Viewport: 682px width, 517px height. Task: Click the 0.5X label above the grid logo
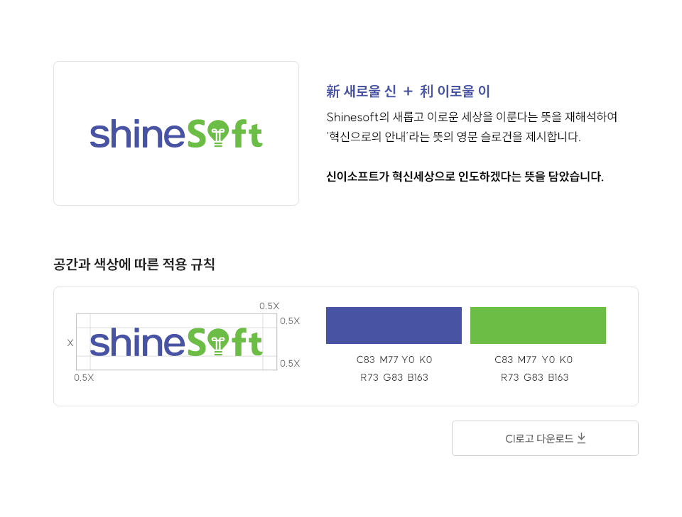pos(269,306)
